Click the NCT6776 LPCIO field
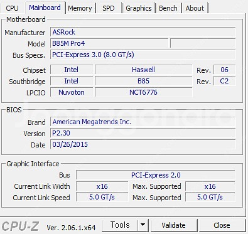The width and height of the screenshot is (248, 234). point(143,92)
